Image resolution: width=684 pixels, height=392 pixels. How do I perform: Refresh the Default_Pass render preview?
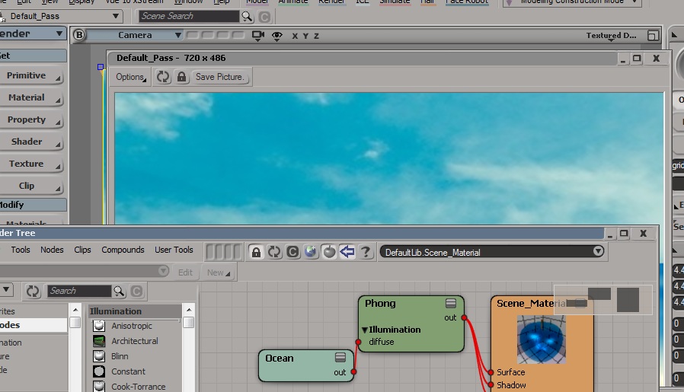click(163, 77)
